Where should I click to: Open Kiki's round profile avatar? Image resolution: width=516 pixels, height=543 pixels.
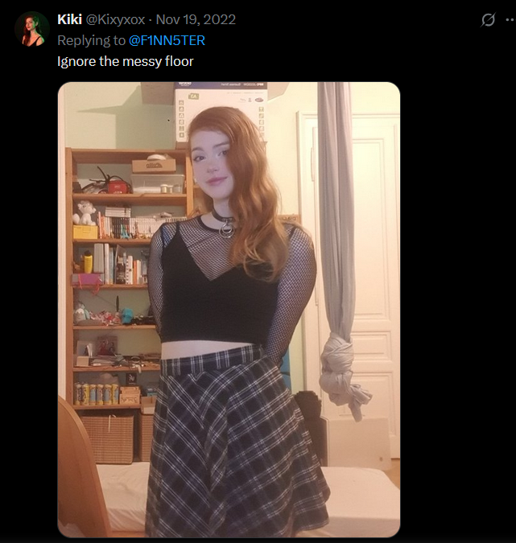pyautogui.click(x=32, y=29)
